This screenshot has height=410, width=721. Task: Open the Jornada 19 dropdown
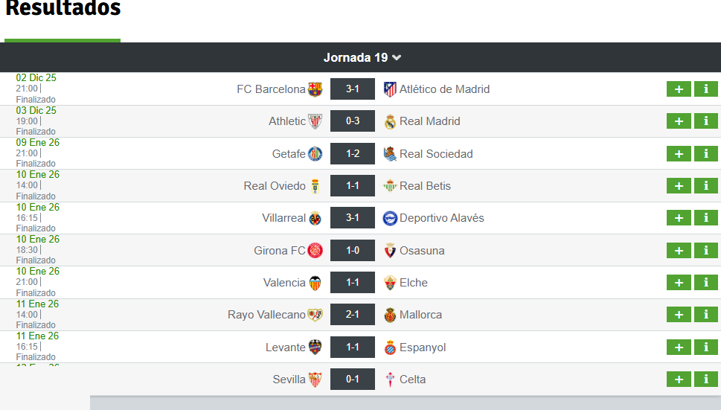point(362,57)
